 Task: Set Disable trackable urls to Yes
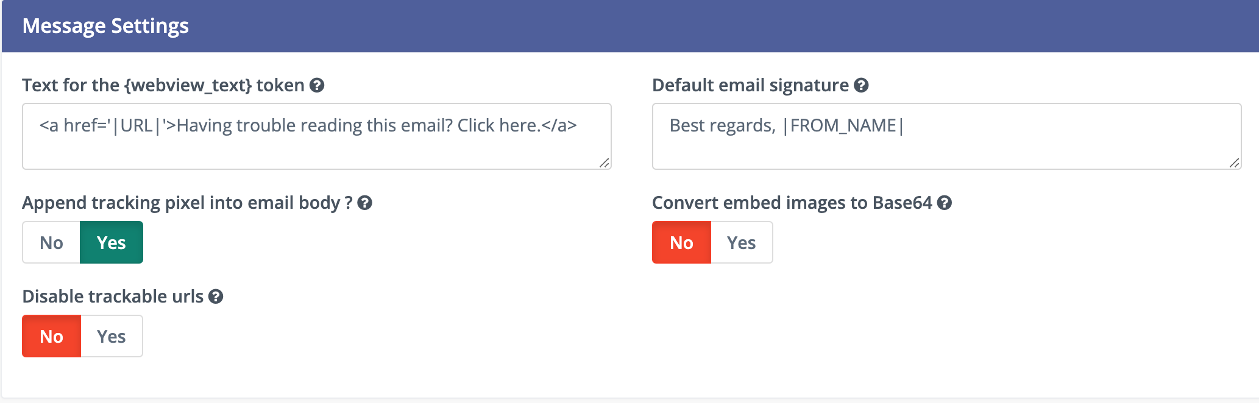click(x=112, y=336)
